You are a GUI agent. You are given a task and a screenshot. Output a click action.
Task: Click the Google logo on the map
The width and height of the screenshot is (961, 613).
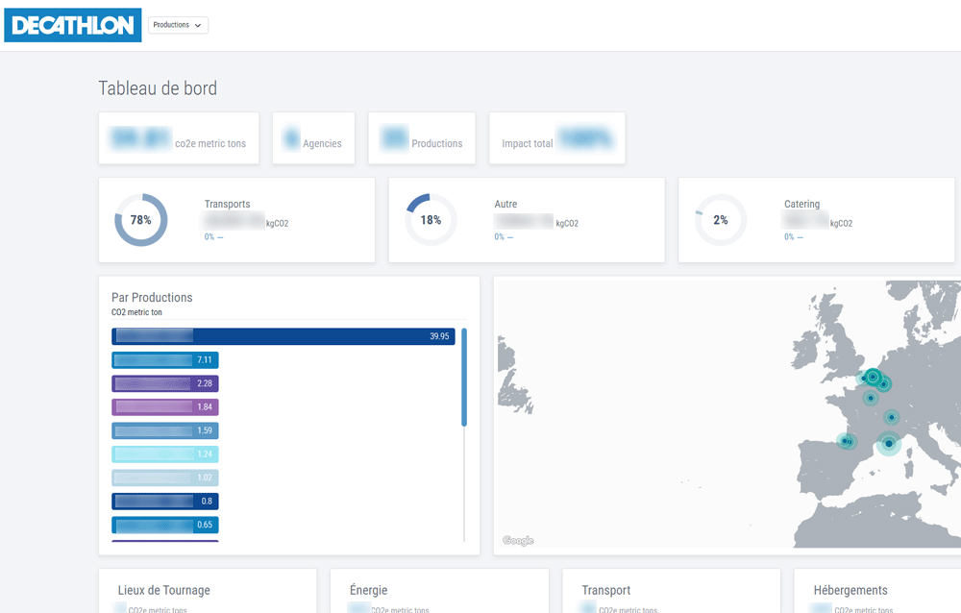517,541
